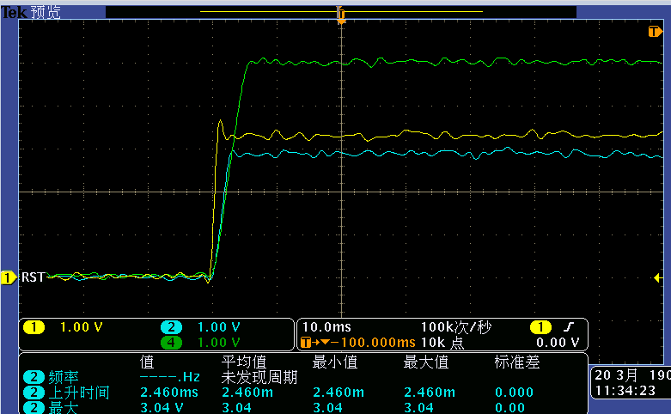Select the yellow channel 1 scale badge

pyautogui.click(x=34, y=327)
